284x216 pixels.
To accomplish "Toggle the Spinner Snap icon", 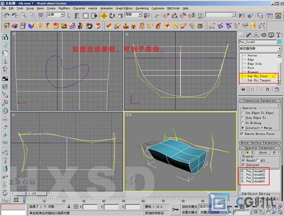I will [191, 16].
